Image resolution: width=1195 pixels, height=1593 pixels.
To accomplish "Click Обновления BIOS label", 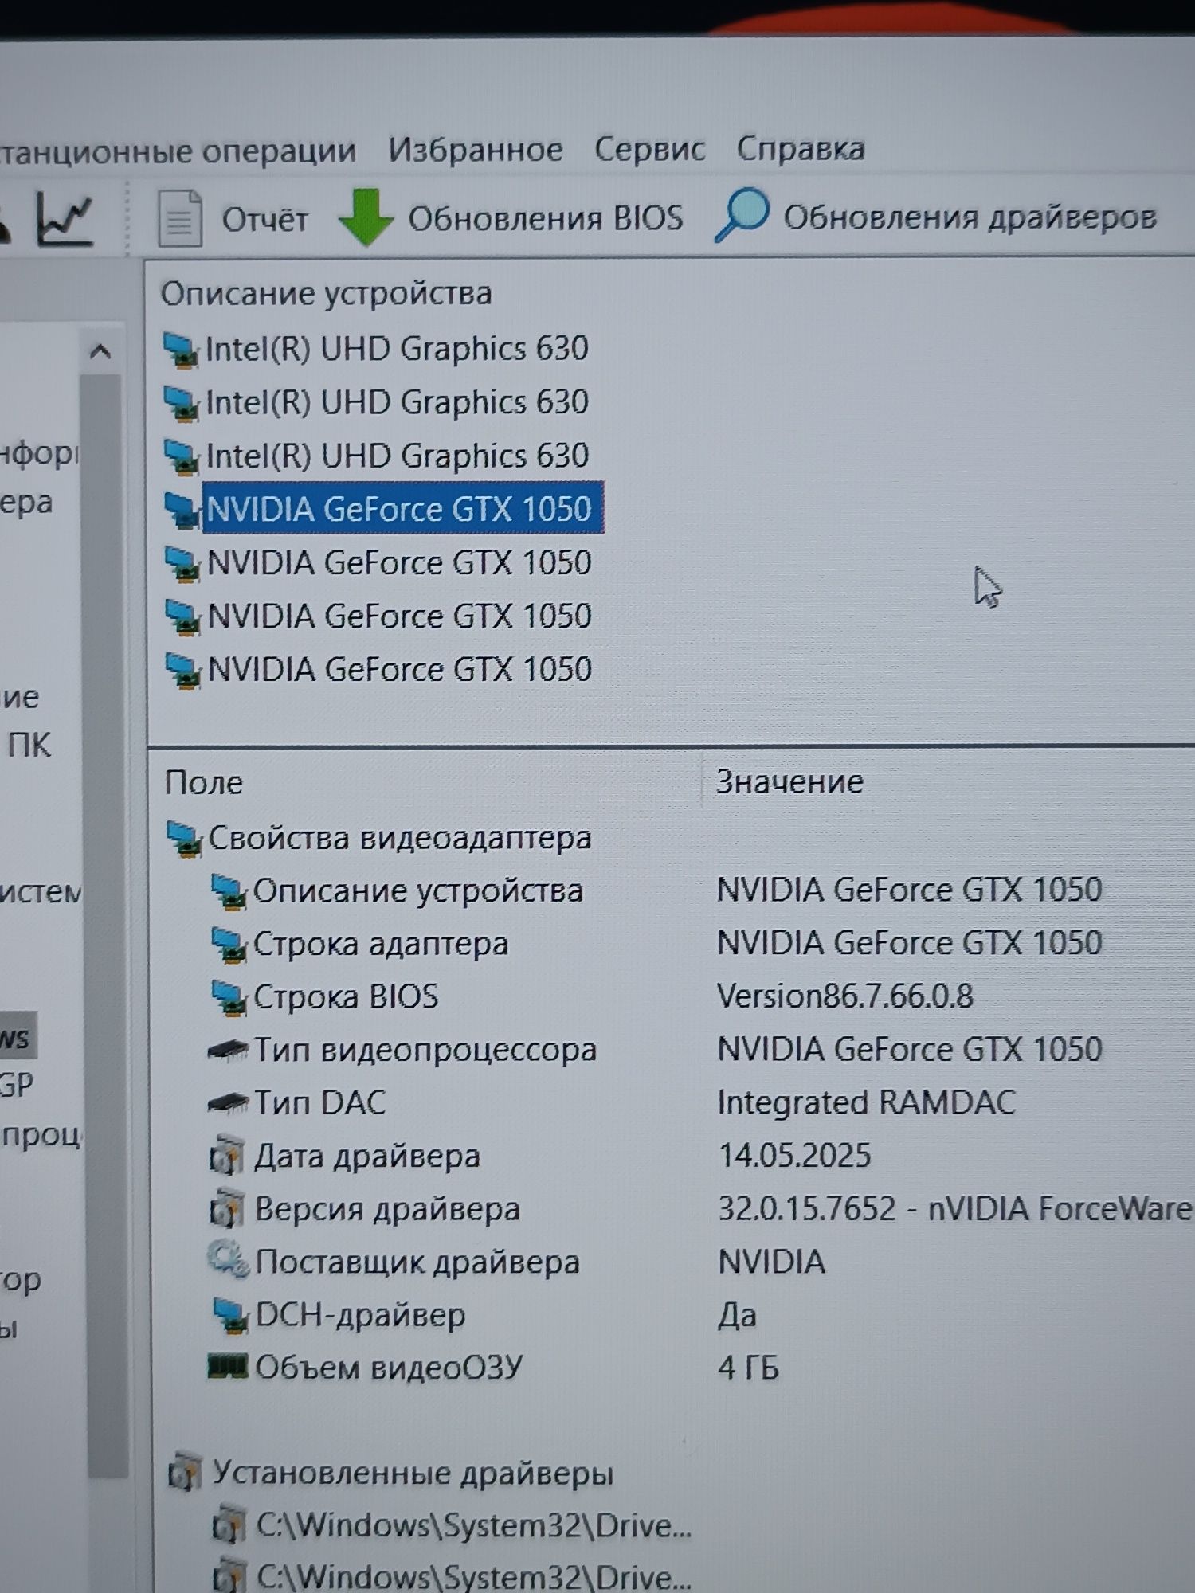I will pyautogui.click(x=546, y=217).
